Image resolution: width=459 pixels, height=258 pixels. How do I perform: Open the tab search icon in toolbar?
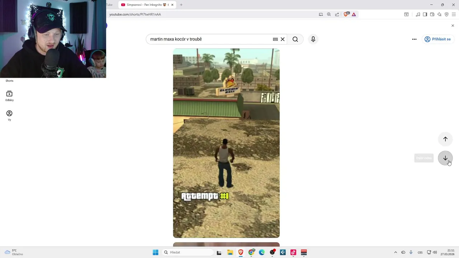tap(406, 14)
